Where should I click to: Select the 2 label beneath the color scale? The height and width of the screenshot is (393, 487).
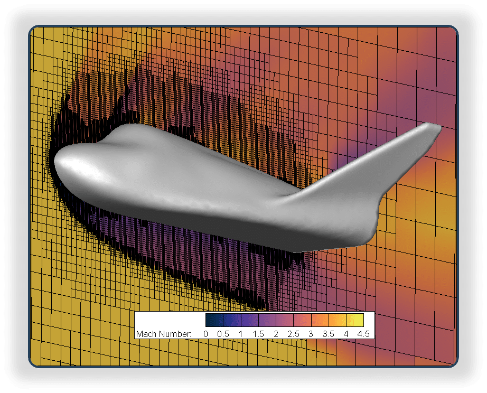pyautogui.click(x=276, y=334)
